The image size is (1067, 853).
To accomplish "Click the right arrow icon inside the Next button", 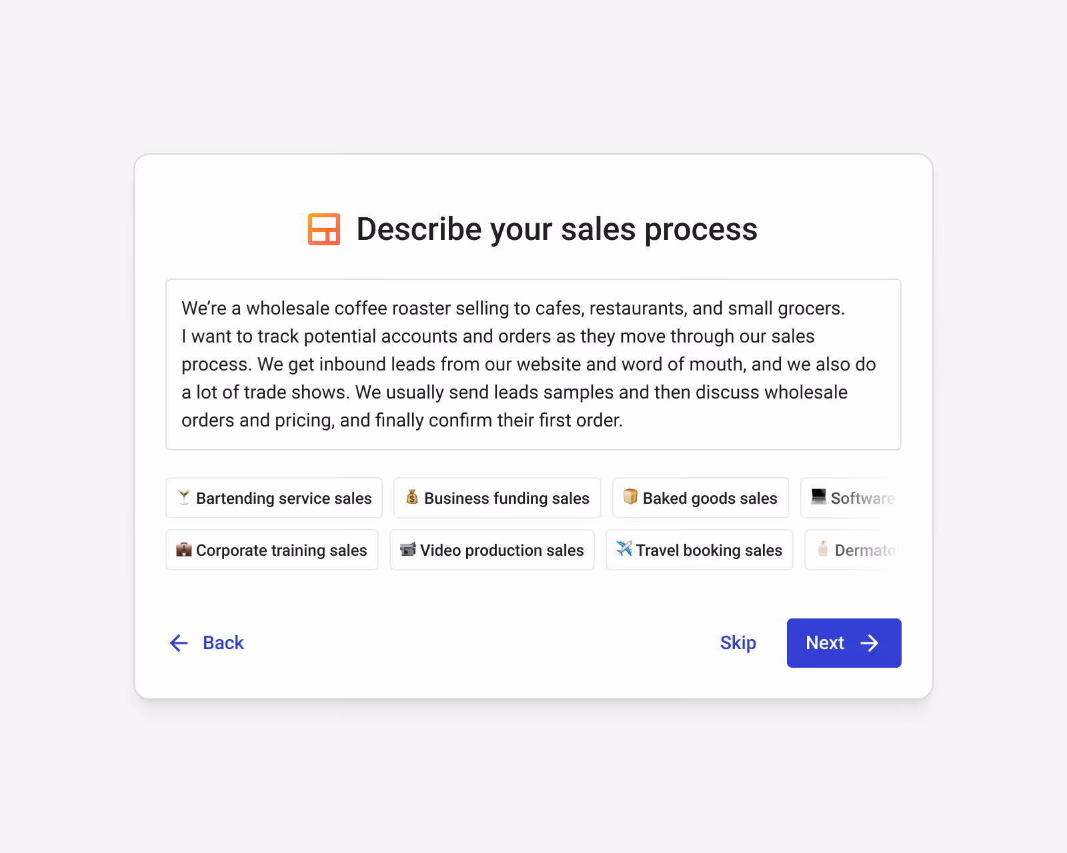I will point(870,643).
